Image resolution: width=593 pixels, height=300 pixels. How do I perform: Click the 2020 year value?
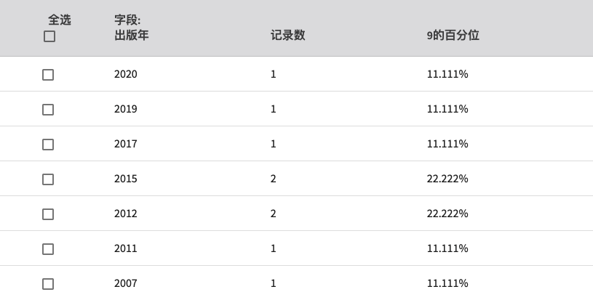(126, 74)
